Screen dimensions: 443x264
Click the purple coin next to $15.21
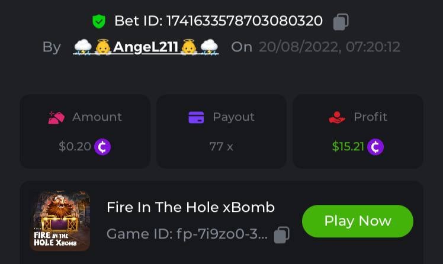[375, 147]
